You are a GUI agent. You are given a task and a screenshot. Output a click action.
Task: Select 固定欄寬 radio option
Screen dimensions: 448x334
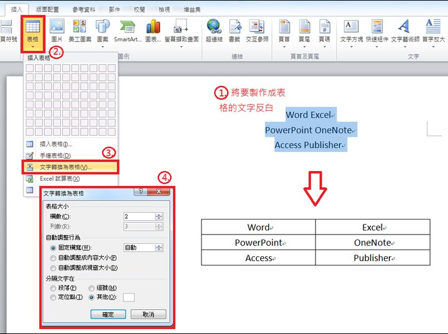click(53, 248)
